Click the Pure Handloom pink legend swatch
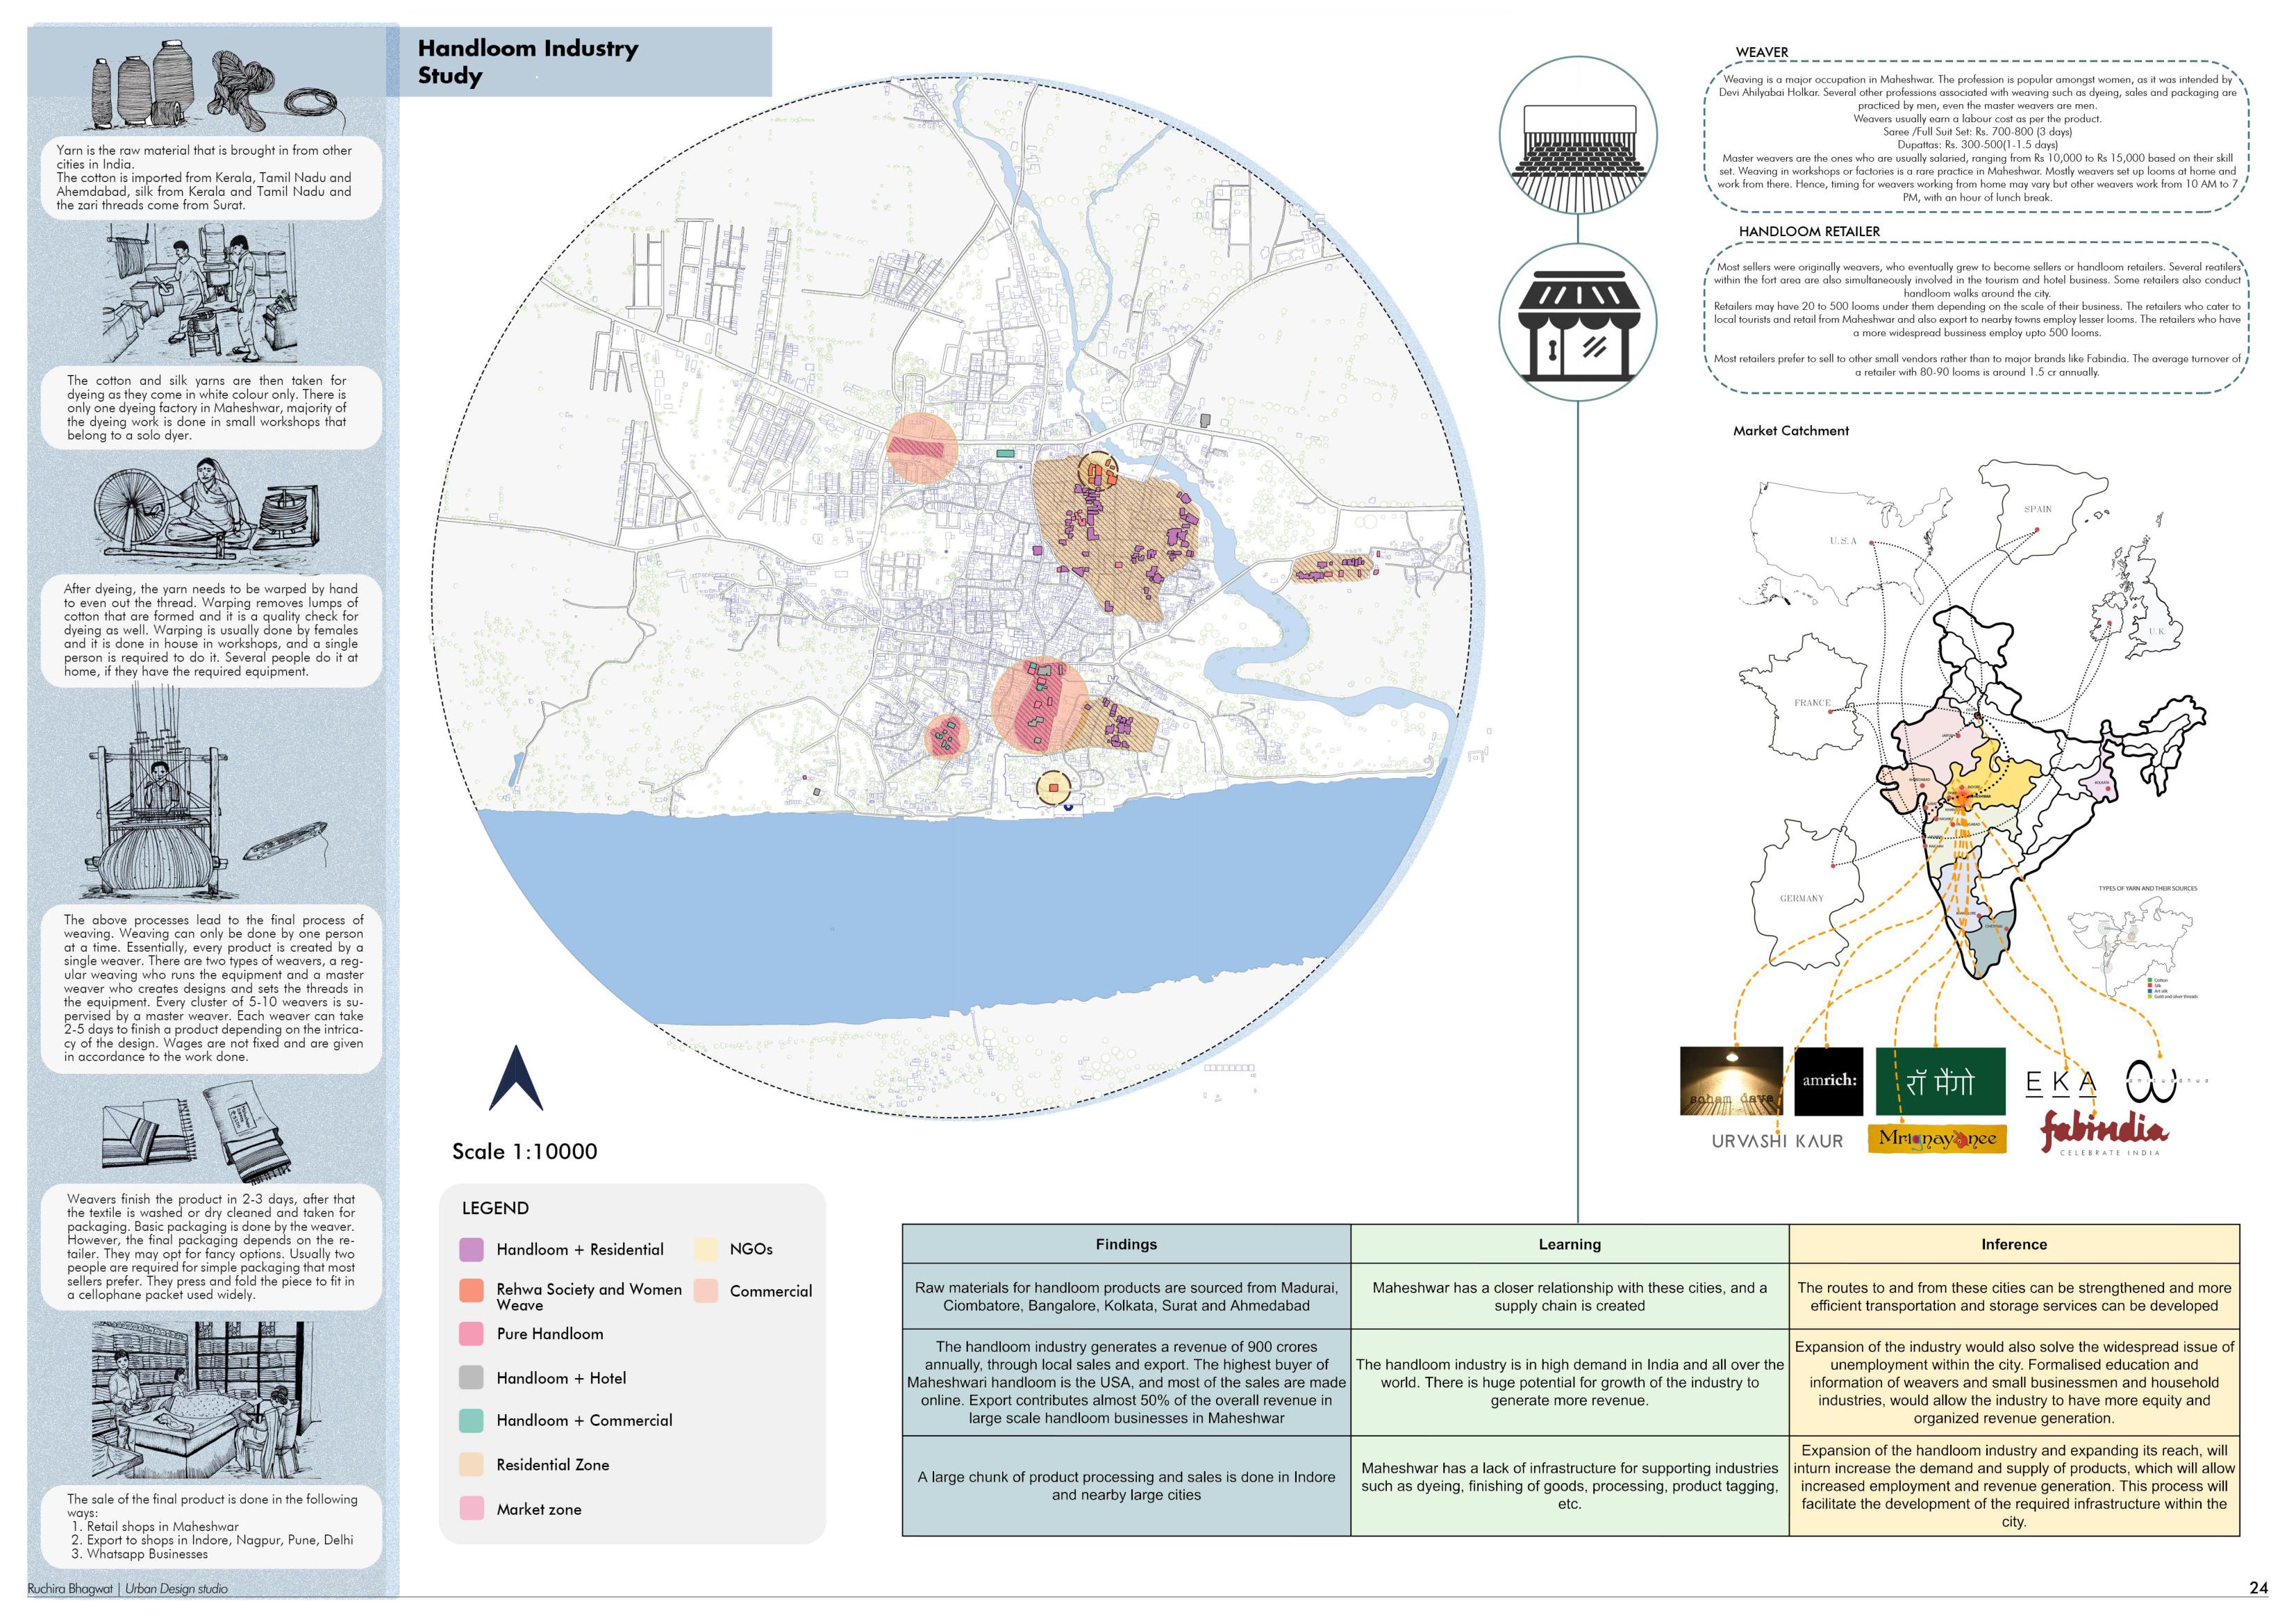This screenshot has height=1624, width=2296. click(x=471, y=1334)
